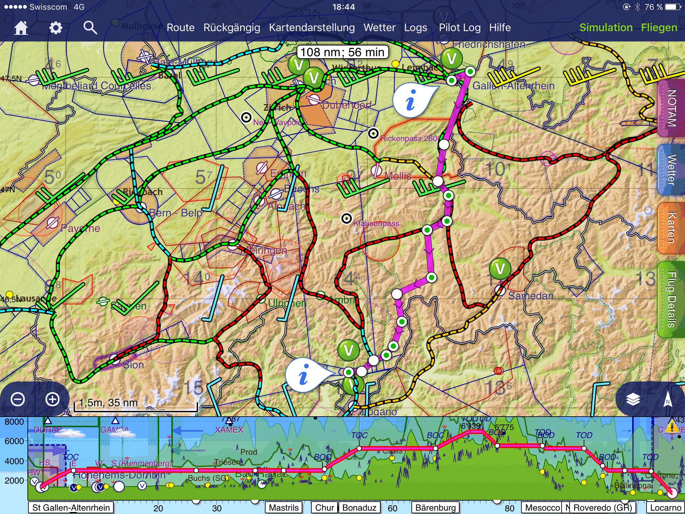Zoom out the map with minus button
Screen dimensions: 685x514
click(17, 399)
